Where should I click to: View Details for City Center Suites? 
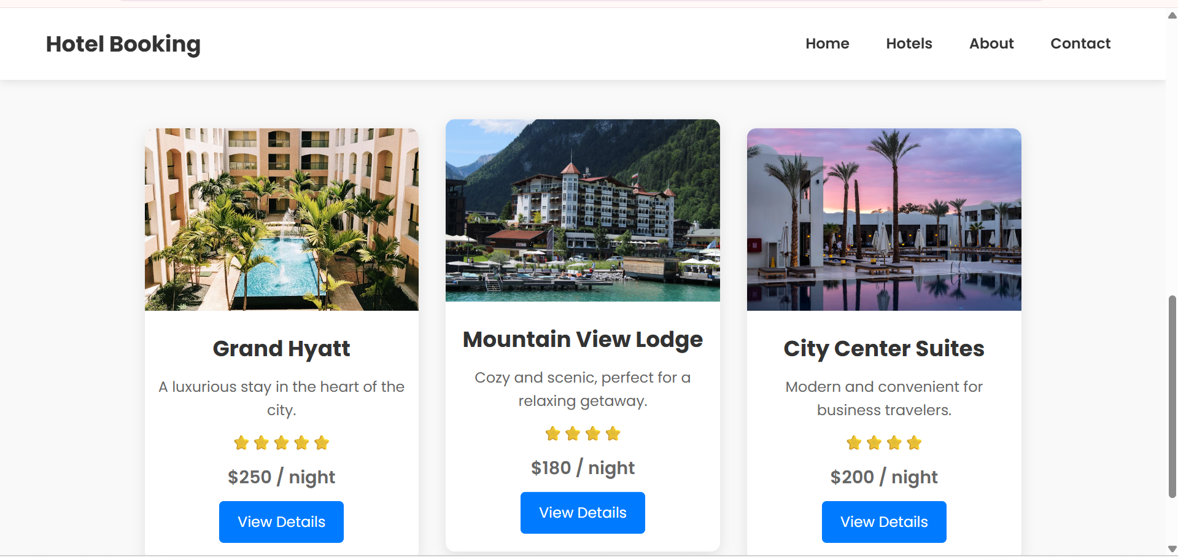(x=883, y=521)
